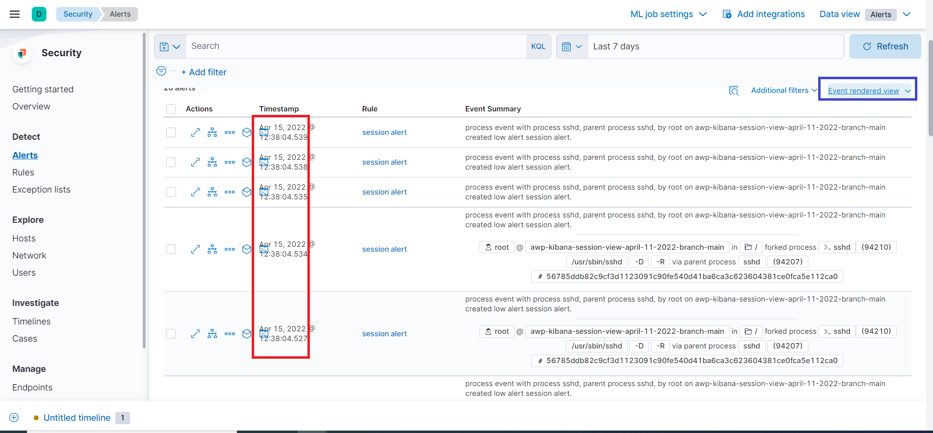Navigate to Network under Explore
Screen dimensions: 933x433
29,256
